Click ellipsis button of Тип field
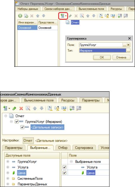Image resolution: width=135 pixels, height=187 pixels. pyautogui.click(x=128, y=51)
